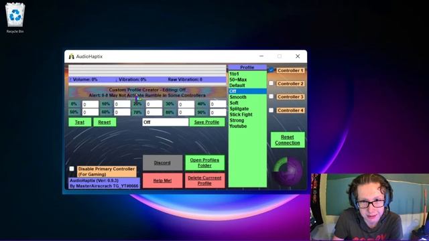The height and width of the screenshot is (241, 429).
Task: Enable the Controller 1 checkbox
Action: click(271, 70)
